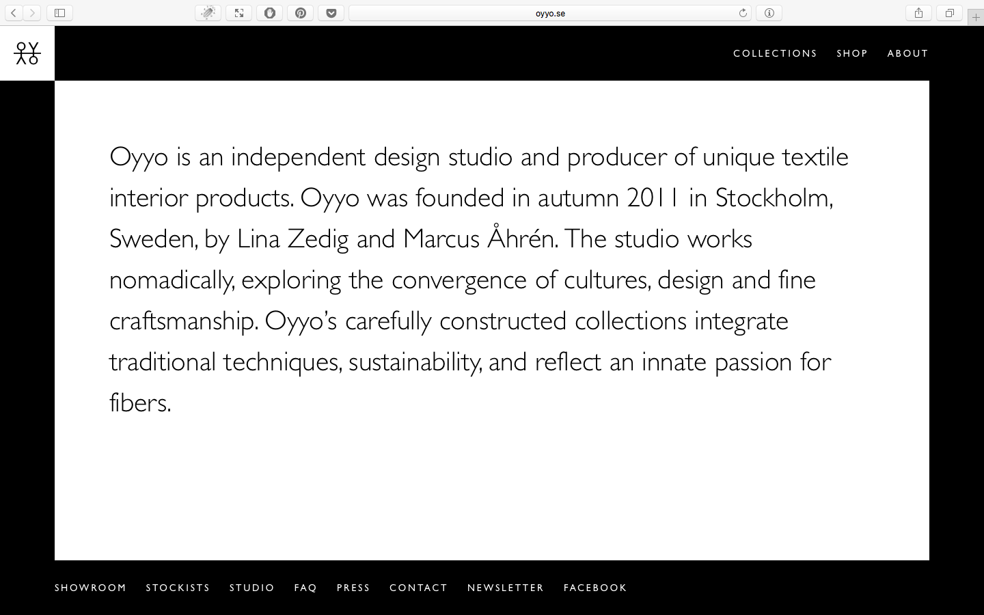Open the Share menu in toolbar
984x615 pixels.
(918, 13)
